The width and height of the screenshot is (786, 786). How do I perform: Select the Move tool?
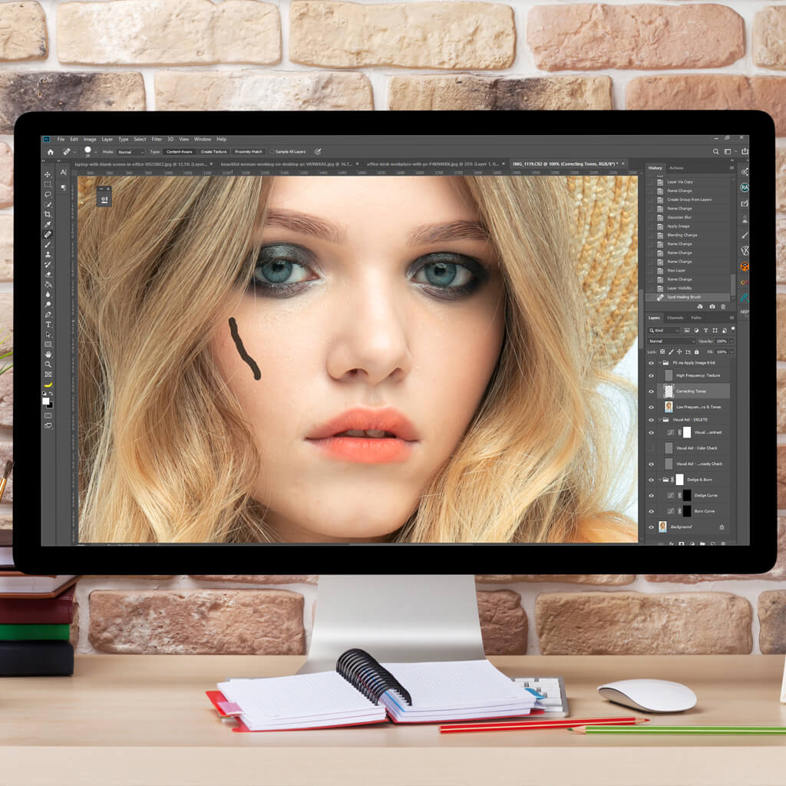pyautogui.click(x=48, y=174)
